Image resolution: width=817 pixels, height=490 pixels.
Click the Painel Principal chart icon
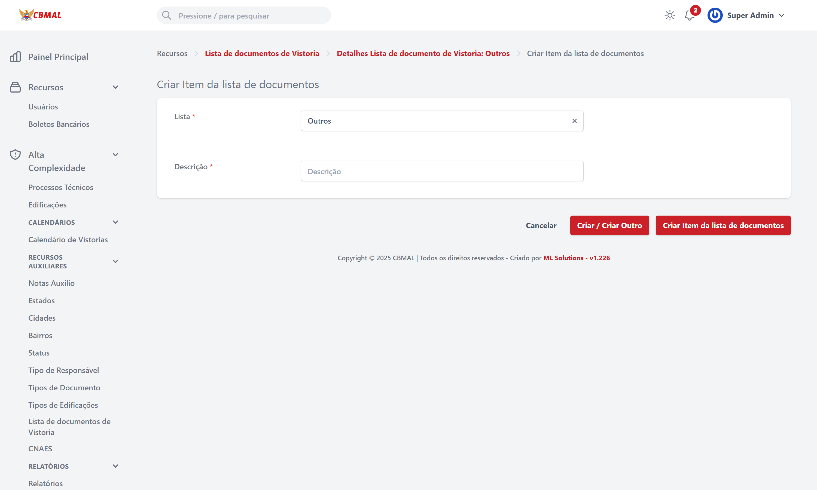click(x=15, y=57)
